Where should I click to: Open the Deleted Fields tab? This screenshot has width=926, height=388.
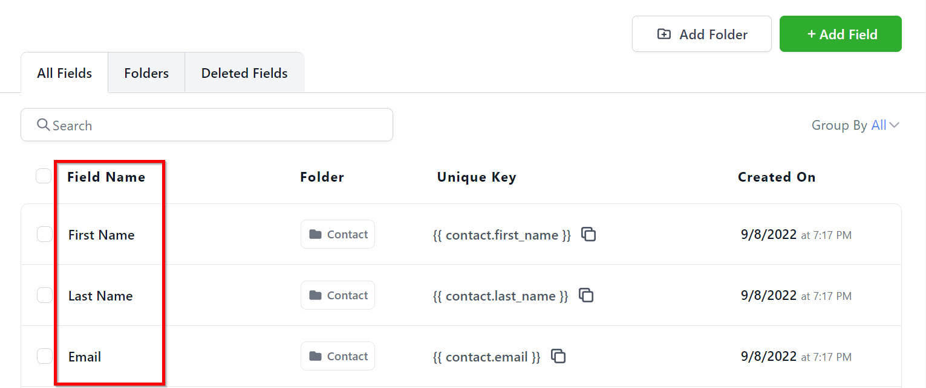244,73
